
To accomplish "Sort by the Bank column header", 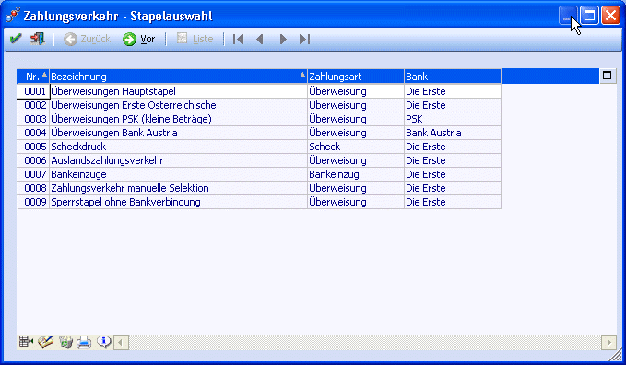I will coord(453,77).
